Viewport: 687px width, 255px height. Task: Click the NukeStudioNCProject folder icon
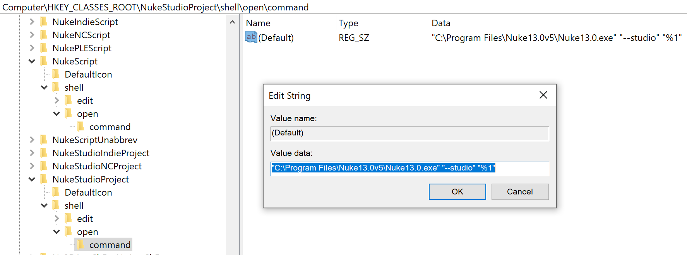(44, 166)
